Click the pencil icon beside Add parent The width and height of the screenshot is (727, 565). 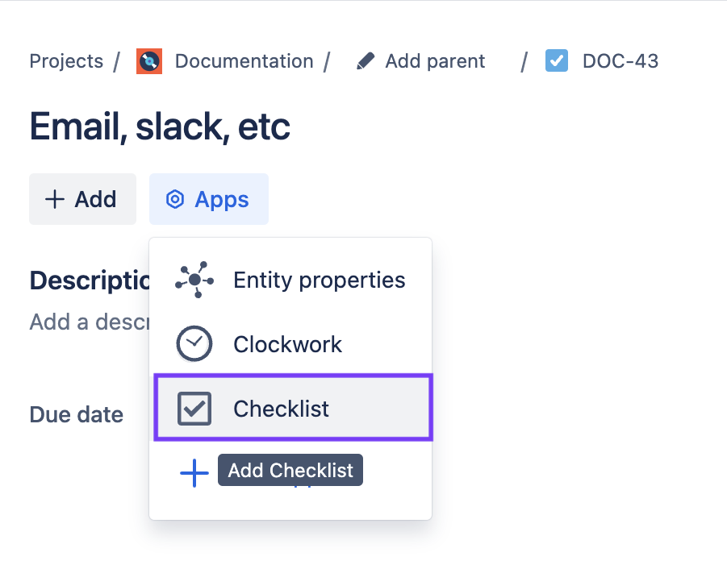tap(366, 60)
